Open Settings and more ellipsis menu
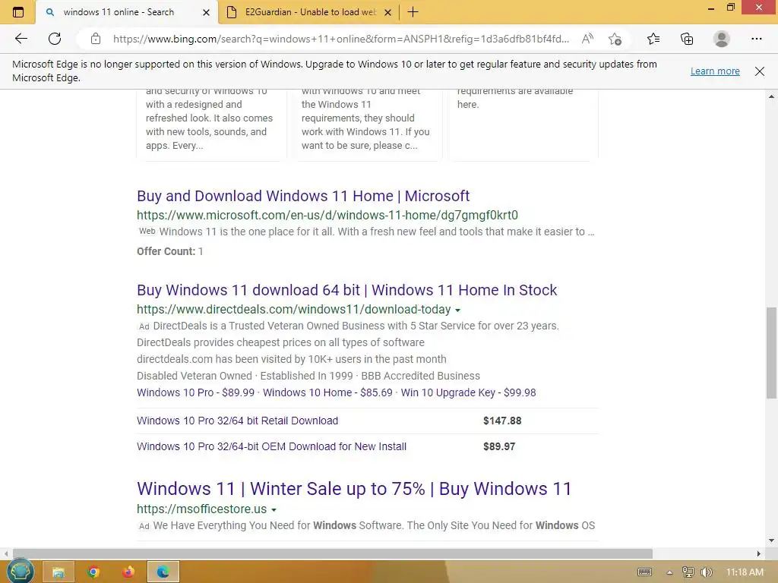The image size is (778, 583). click(x=756, y=39)
